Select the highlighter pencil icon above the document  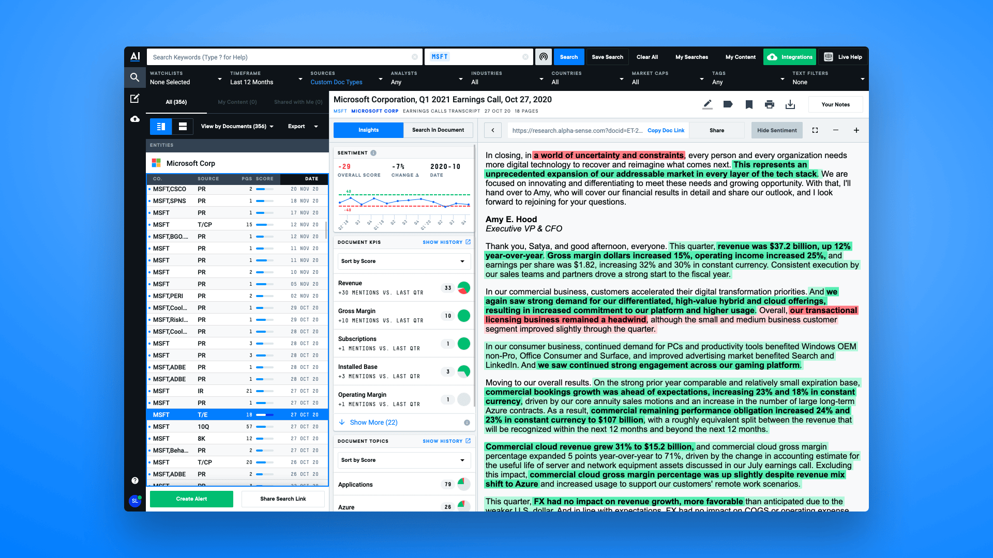tap(708, 104)
